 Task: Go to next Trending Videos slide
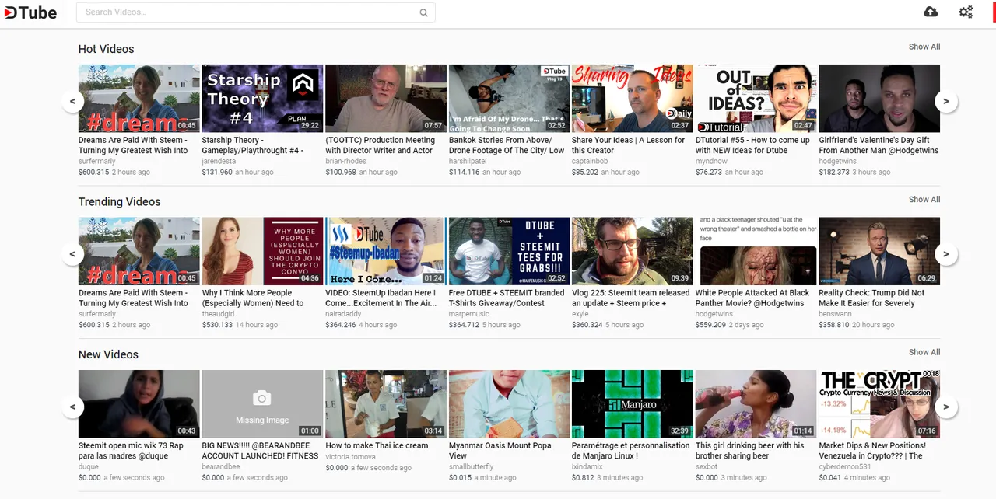tap(946, 253)
